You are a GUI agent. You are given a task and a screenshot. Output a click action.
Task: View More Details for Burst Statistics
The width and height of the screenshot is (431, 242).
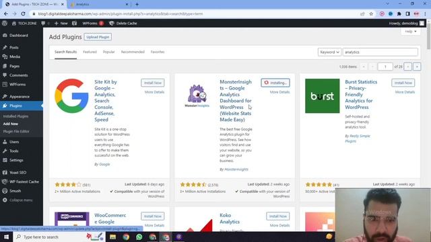point(405,92)
